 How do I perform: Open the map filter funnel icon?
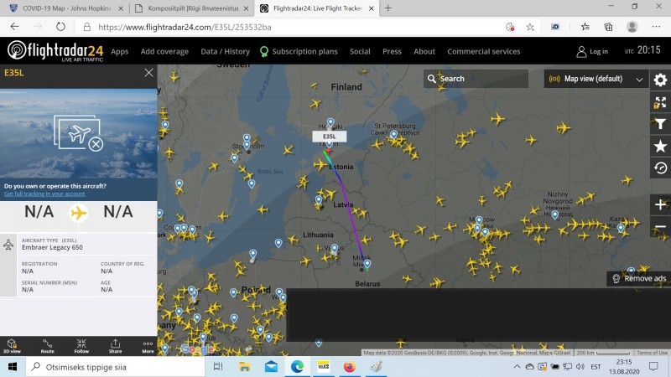pos(660,124)
